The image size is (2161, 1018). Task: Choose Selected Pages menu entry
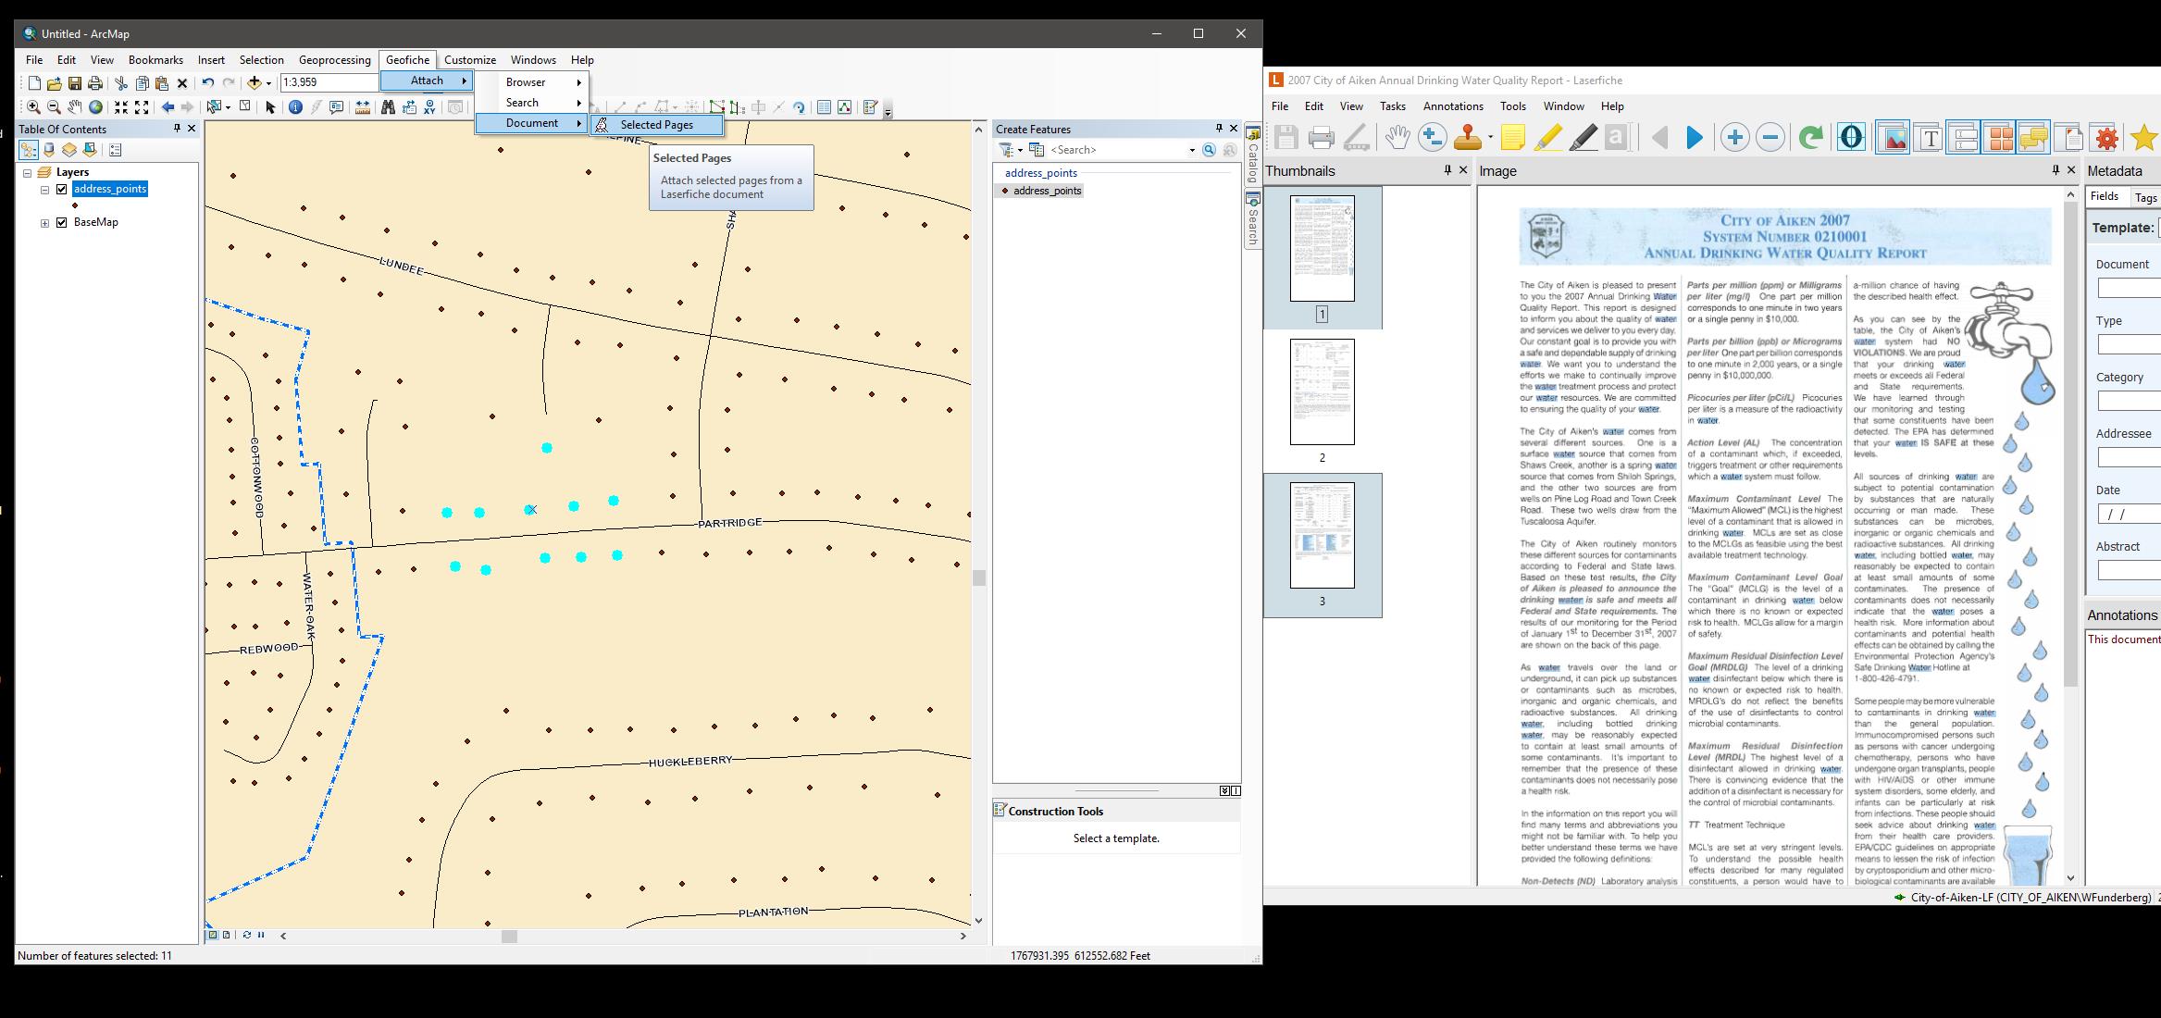tap(656, 125)
